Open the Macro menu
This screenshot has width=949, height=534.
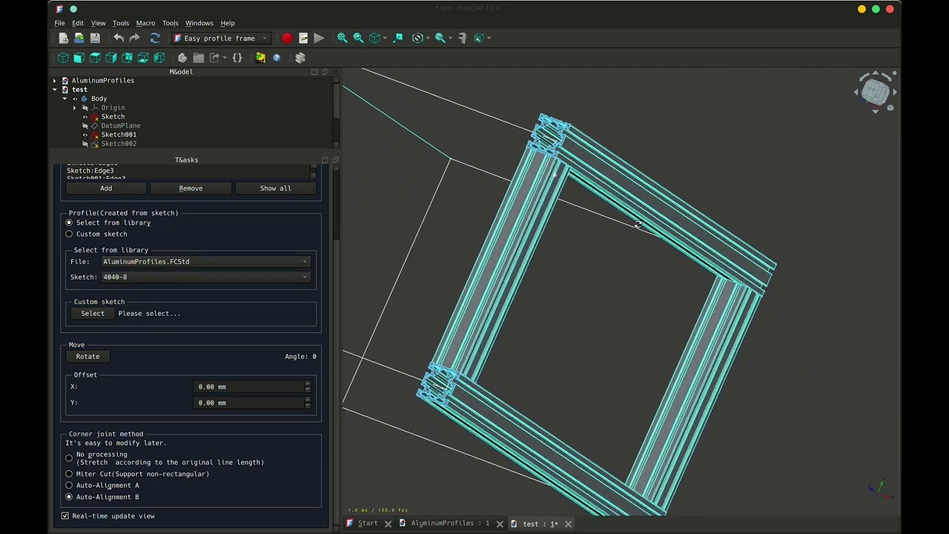click(x=145, y=23)
